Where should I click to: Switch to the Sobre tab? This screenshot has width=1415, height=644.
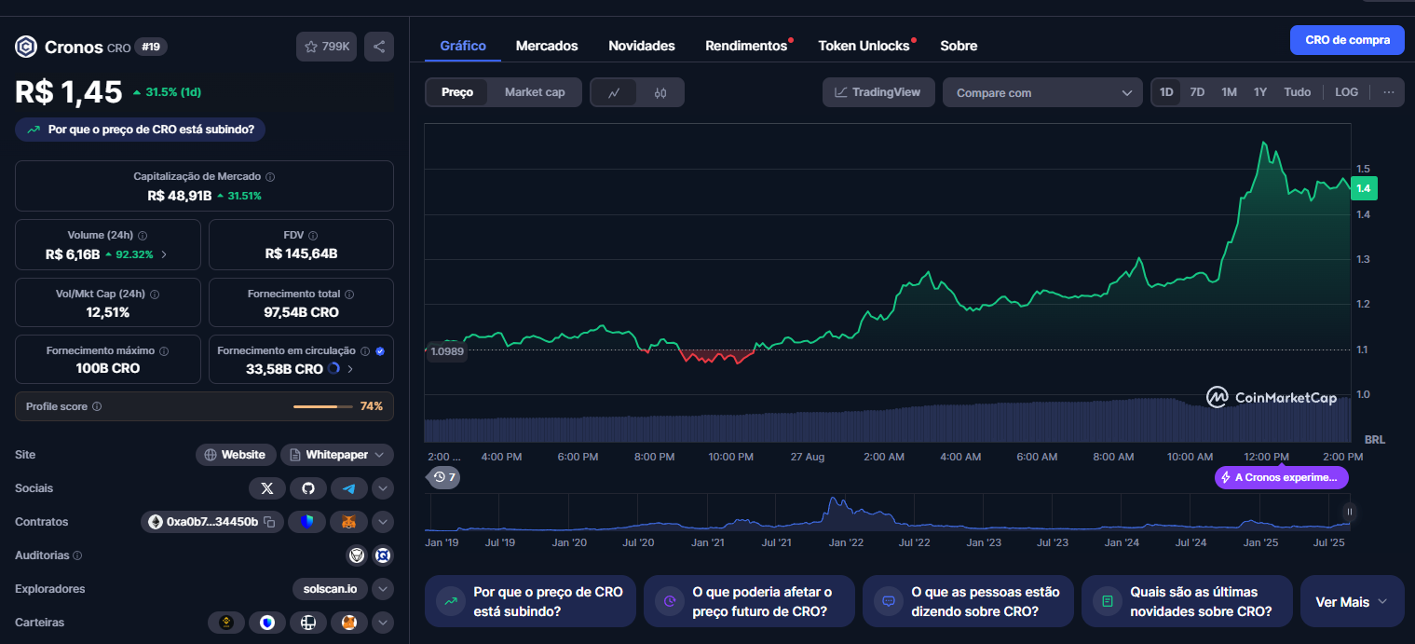(959, 46)
